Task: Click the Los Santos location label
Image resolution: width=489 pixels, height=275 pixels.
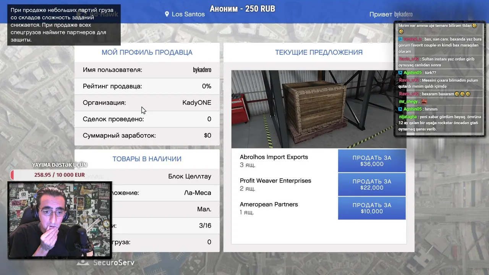Action: point(188,14)
